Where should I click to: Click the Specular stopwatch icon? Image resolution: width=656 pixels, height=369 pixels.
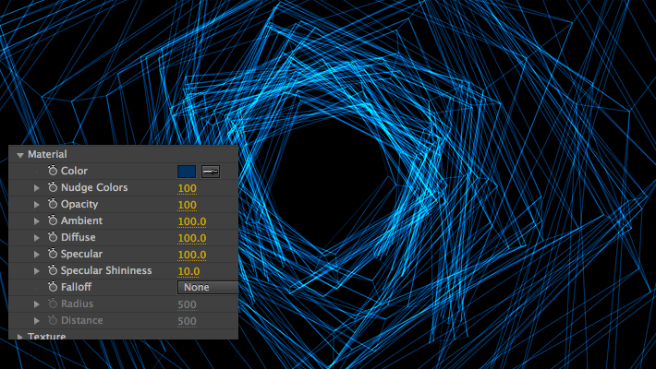point(53,255)
